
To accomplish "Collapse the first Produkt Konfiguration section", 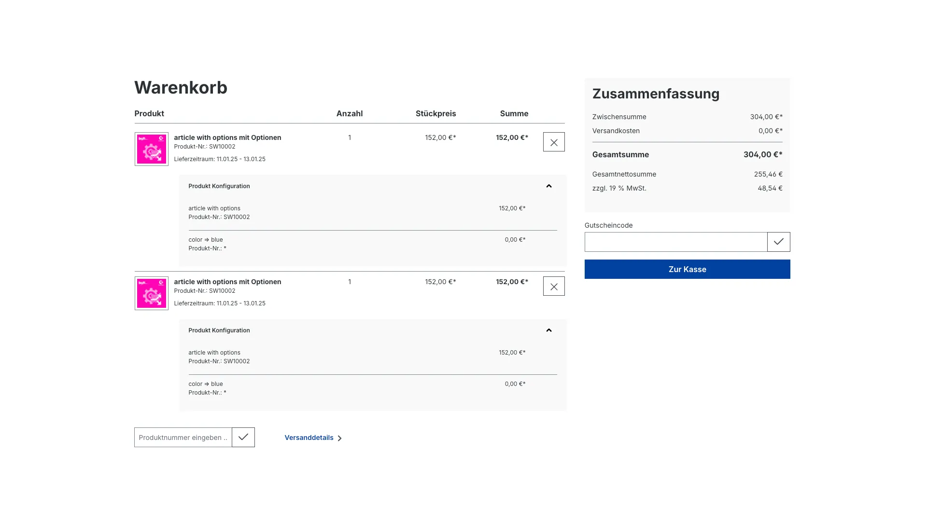I will (x=548, y=186).
